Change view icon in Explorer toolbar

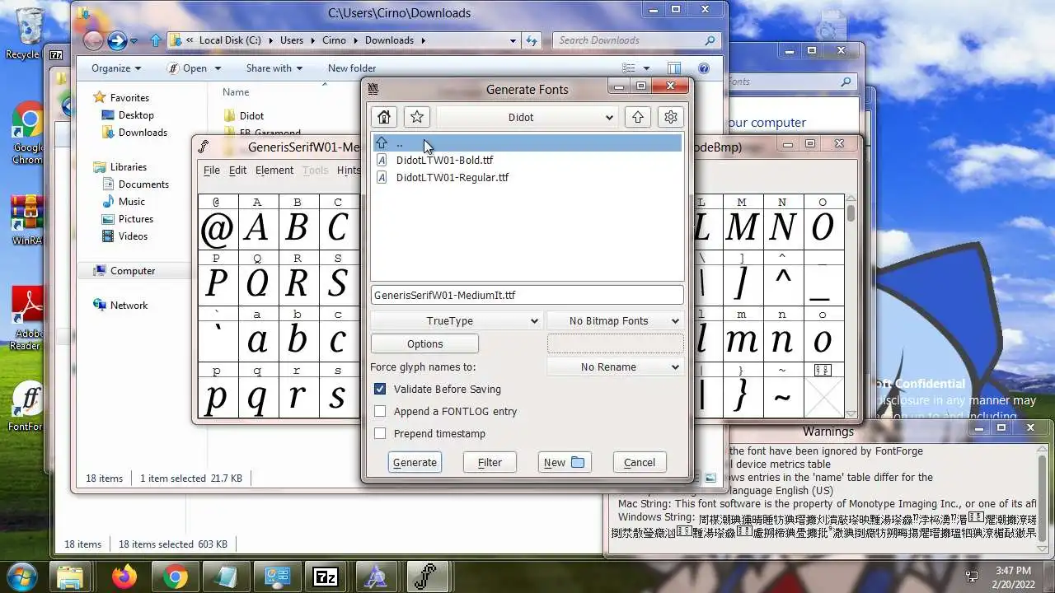(629, 68)
